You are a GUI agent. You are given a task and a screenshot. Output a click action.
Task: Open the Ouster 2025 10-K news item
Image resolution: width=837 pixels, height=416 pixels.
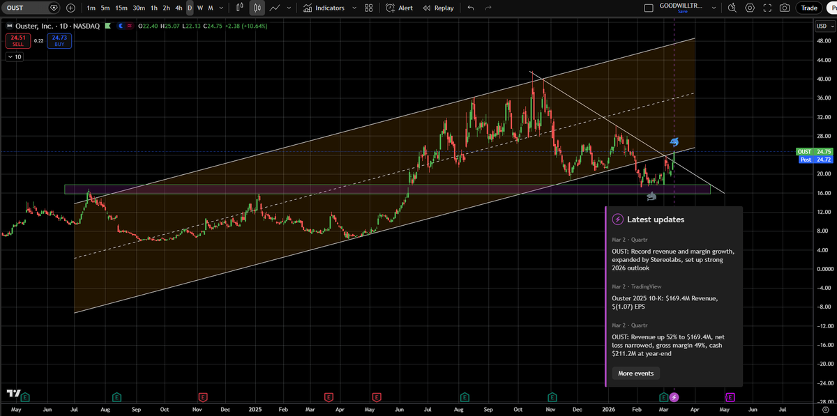coord(664,302)
